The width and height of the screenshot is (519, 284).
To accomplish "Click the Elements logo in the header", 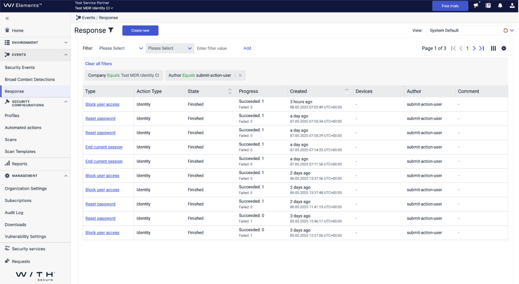I will [22, 6].
